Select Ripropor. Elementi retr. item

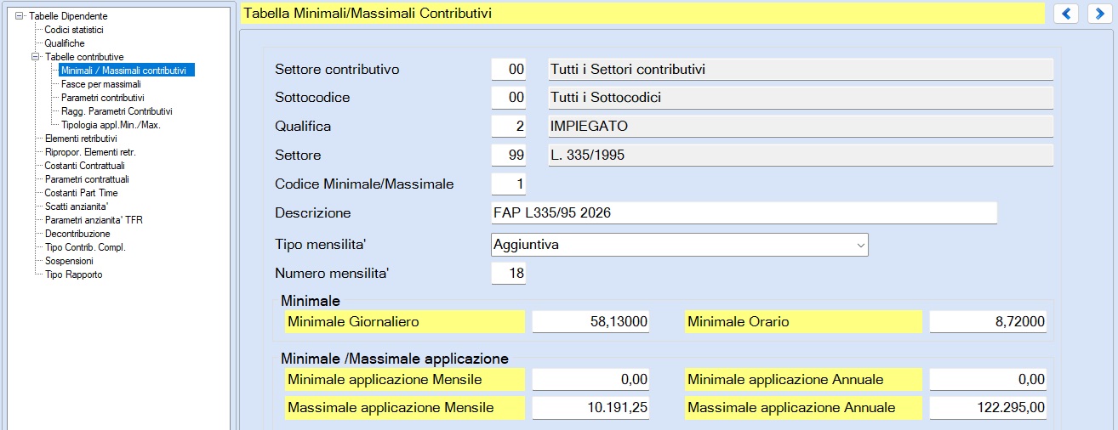click(x=90, y=152)
